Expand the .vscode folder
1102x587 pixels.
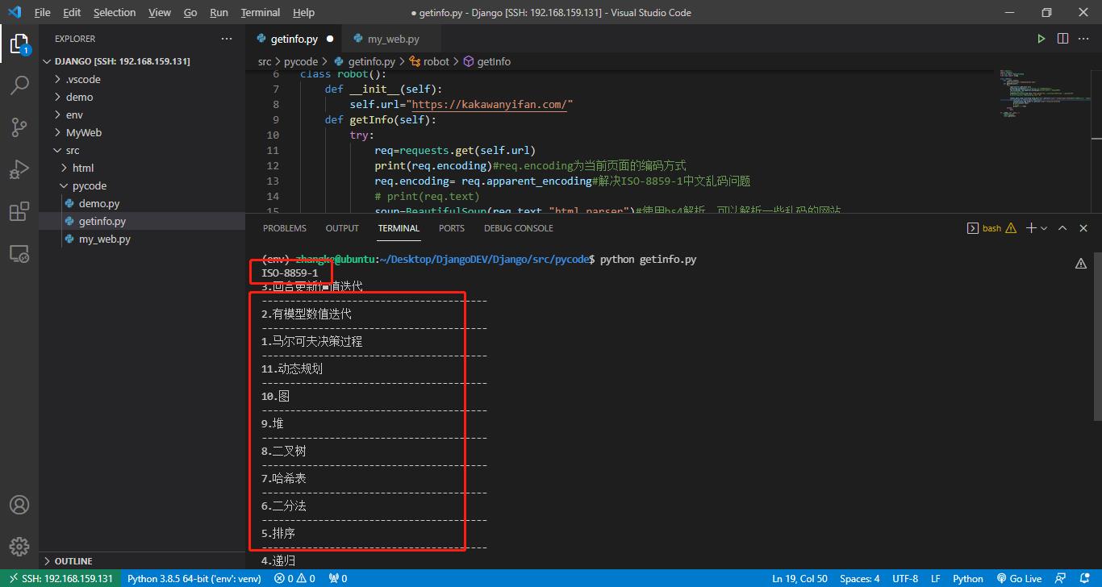pyautogui.click(x=142, y=79)
